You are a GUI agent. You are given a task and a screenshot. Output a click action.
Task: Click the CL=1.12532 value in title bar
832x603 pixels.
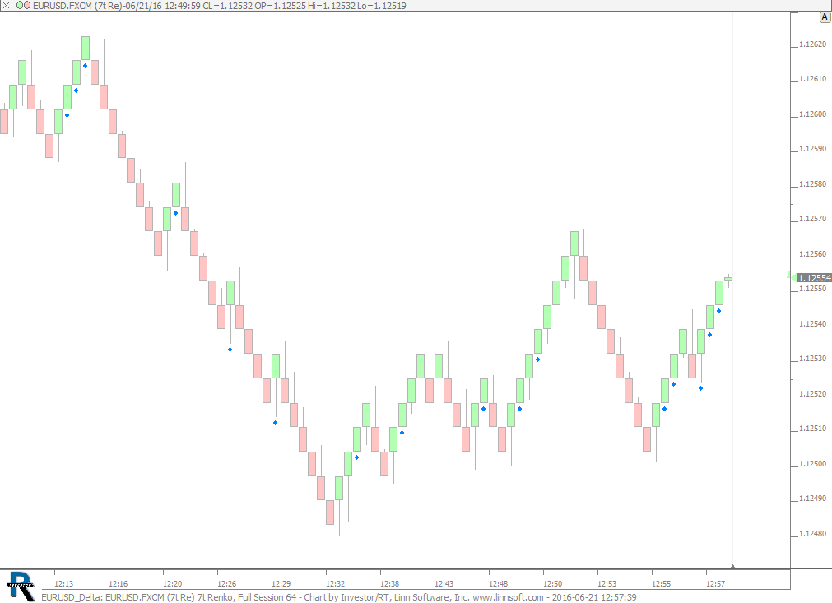pyautogui.click(x=228, y=6)
